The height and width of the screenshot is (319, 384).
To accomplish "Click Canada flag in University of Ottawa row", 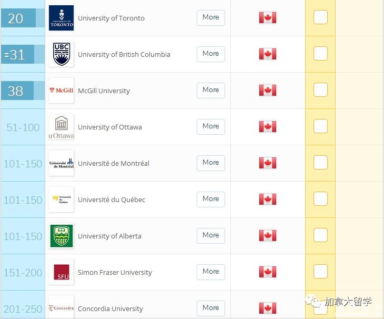I will pos(267,127).
